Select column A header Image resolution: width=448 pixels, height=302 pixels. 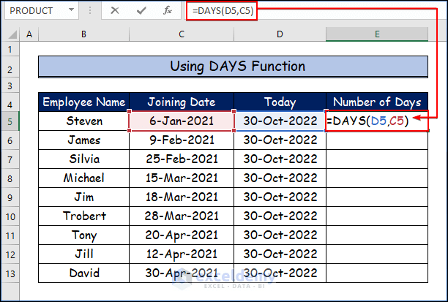pos(29,34)
